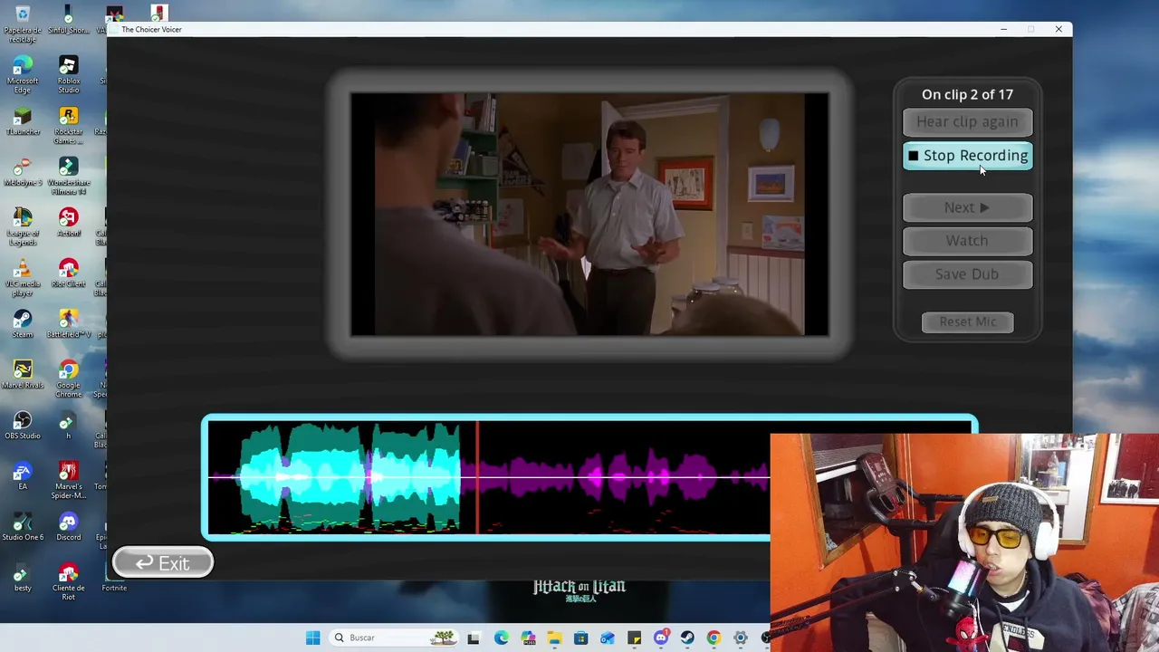Screen dimensions: 1159x652
Task: Stop the recording in Choicer Voicer
Action: click(x=967, y=156)
